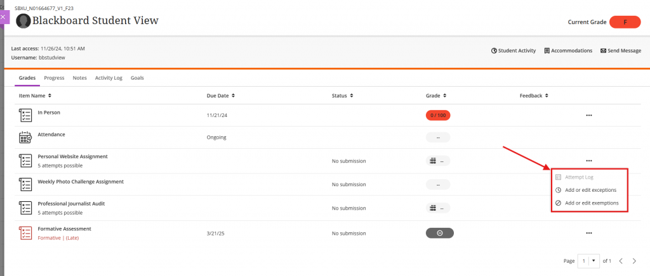
Task: Sort by Feedback column
Action: coord(534,96)
